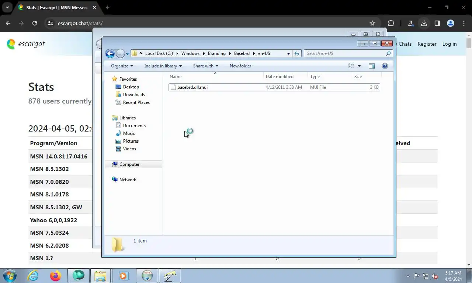The image size is (472, 283).
Task: Toggle Chrome side panel
Action: [437, 23]
